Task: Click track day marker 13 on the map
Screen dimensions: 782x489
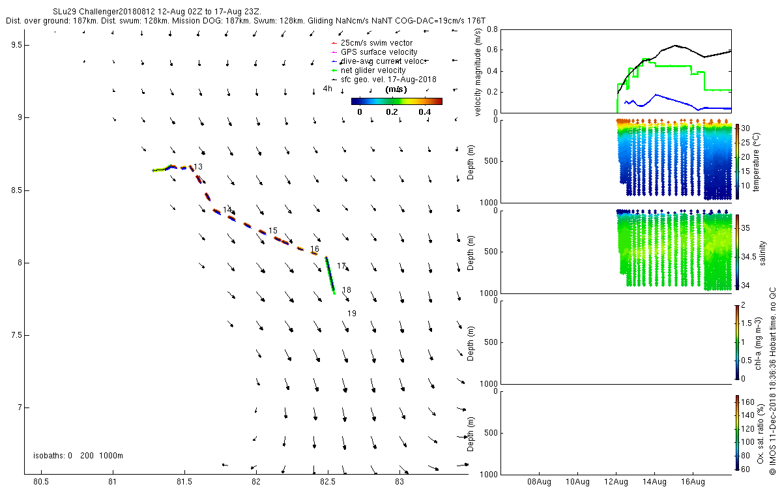Action: [x=197, y=167]
